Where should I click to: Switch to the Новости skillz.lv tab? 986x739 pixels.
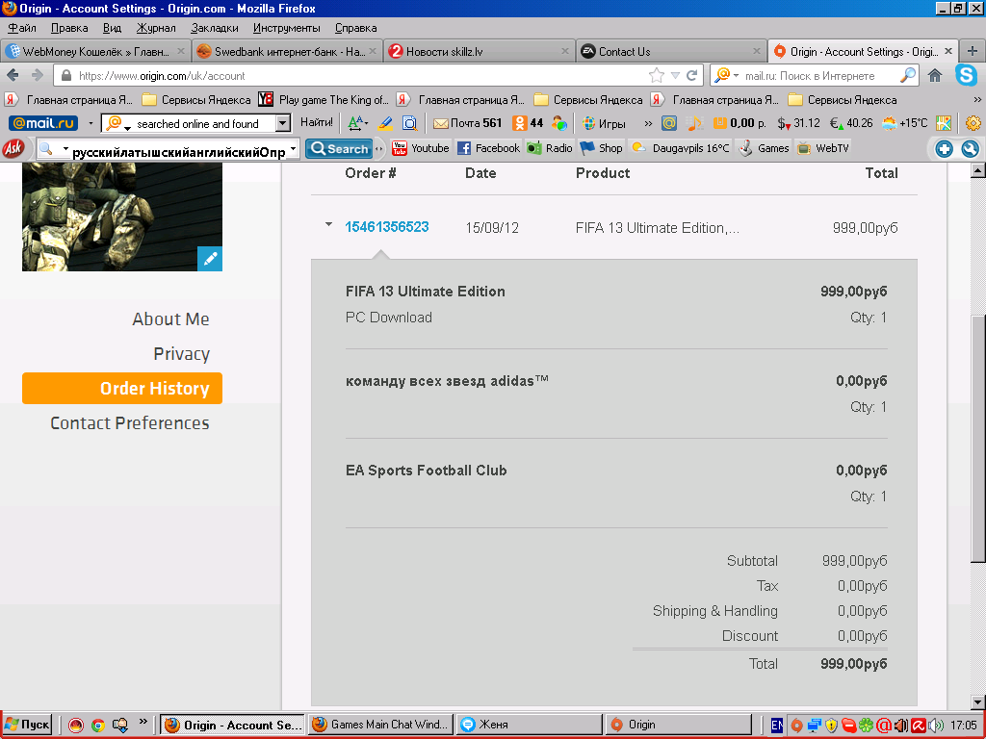[x=479, y=52]
